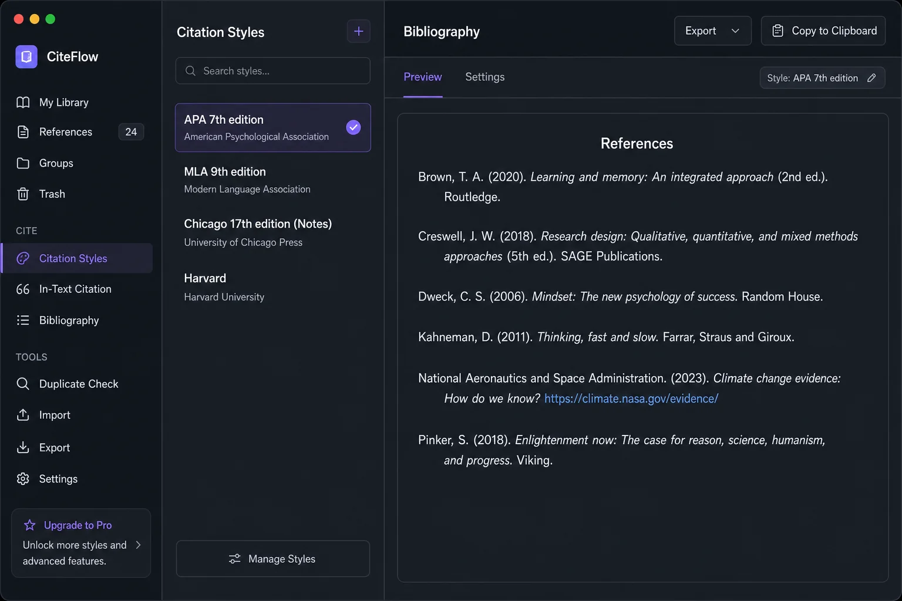The image size is (902, 601).
Task: Add a new citation style with plus
Action: coord(359,31)
